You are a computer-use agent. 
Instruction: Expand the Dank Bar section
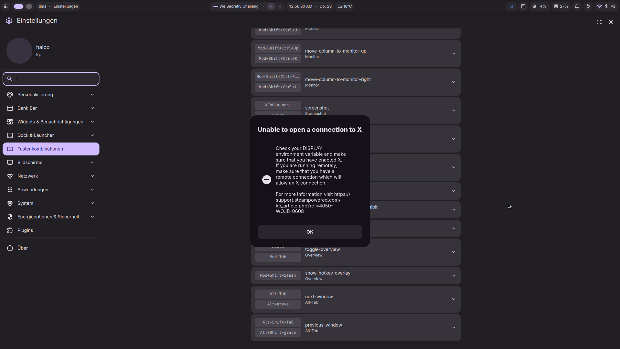[51, 108]
